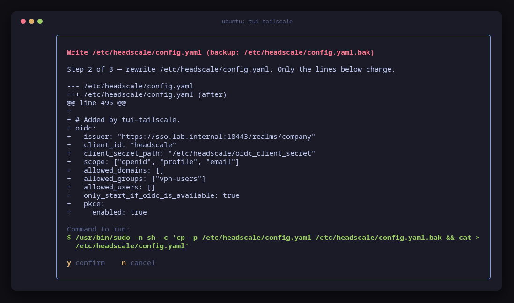This screenshot has height=303, width=514.
Task: Click the 'pkce:' line
Action: point(86,204)
